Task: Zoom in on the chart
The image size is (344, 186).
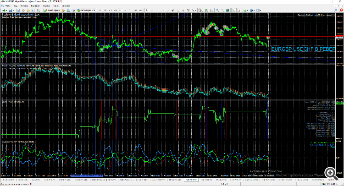Action: point(217,10)
